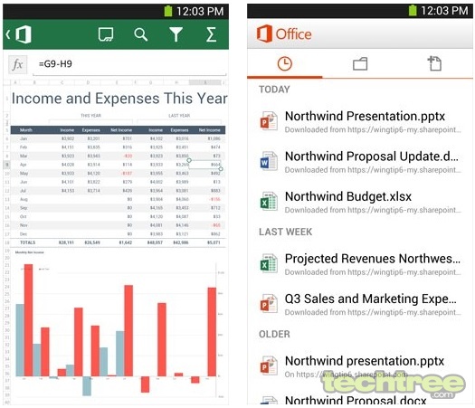
Task: Open Northwind Presentation.pptx under Today
Action: point(360,121)
